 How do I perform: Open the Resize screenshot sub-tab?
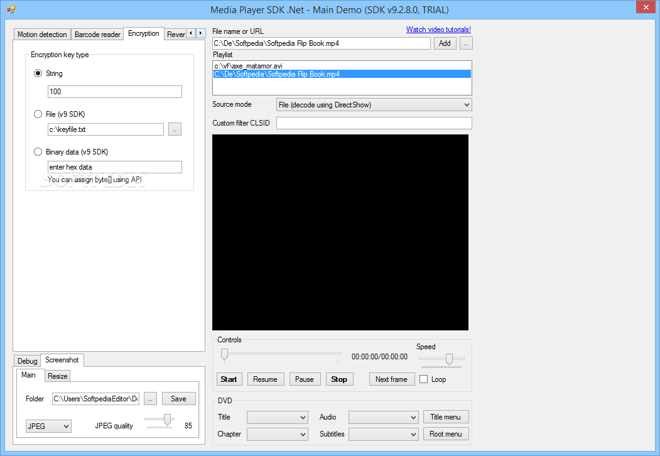pyautogui.click(x=57, y=376)
